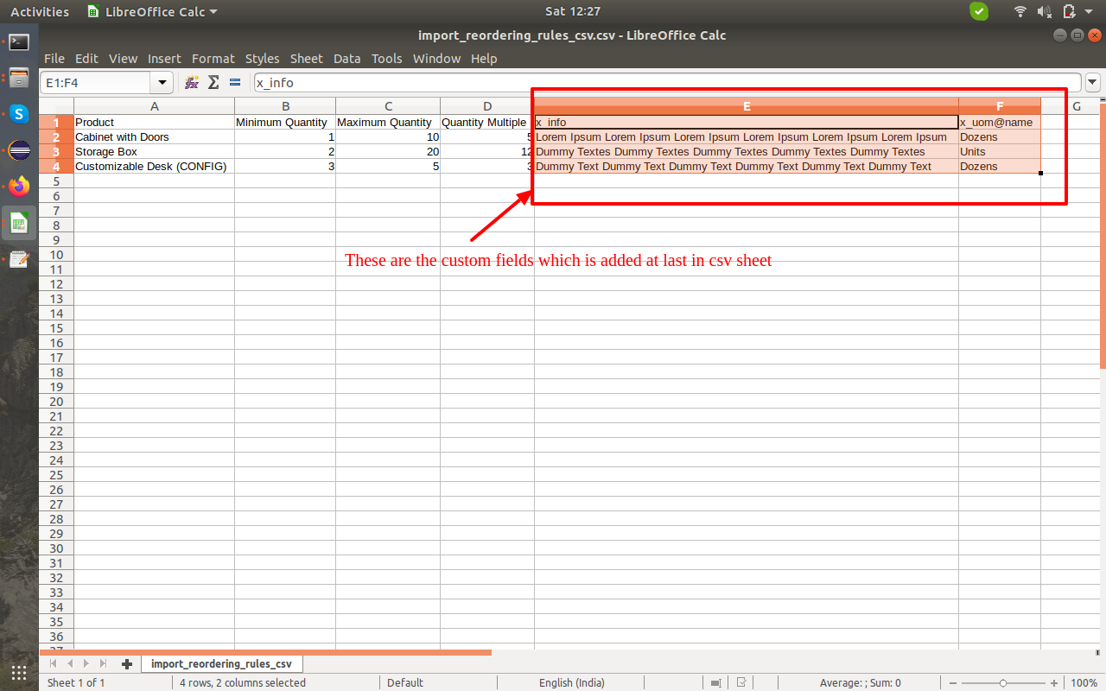Image resolution: width=1106 pixels, height=691 pixels.
Task: Click the Formula equals icon
Action: point(234,83)
